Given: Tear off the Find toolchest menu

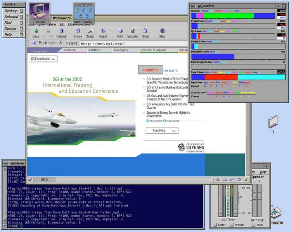Looking at the screenshot, I should coord(21,22).
